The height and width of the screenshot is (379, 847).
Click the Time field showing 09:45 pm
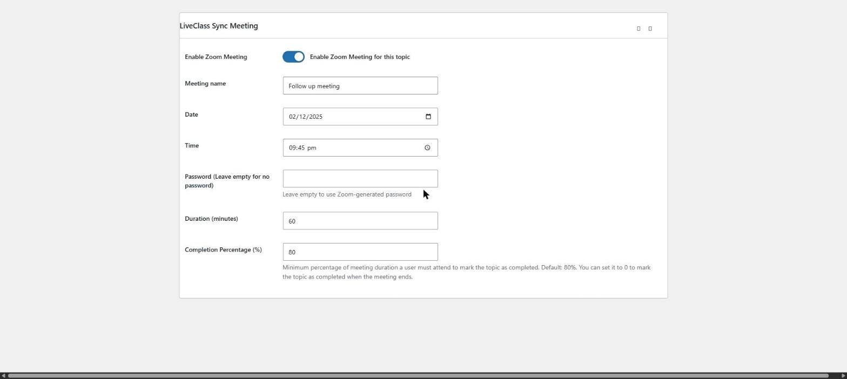click(360, 148)
